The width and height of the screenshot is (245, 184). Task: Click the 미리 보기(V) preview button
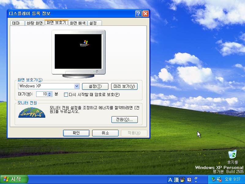tap(124, 86)
